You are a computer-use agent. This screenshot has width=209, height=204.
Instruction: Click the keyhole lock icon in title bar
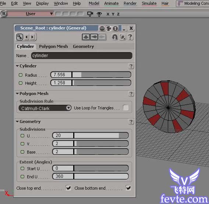[x=116, y=28]
